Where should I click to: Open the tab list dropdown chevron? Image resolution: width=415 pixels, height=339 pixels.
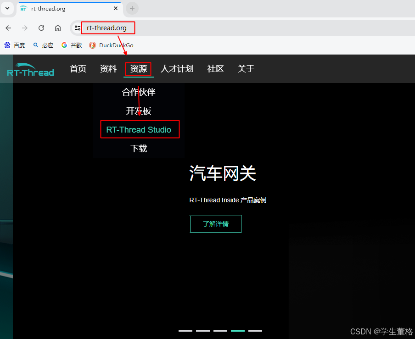[7, 8]
